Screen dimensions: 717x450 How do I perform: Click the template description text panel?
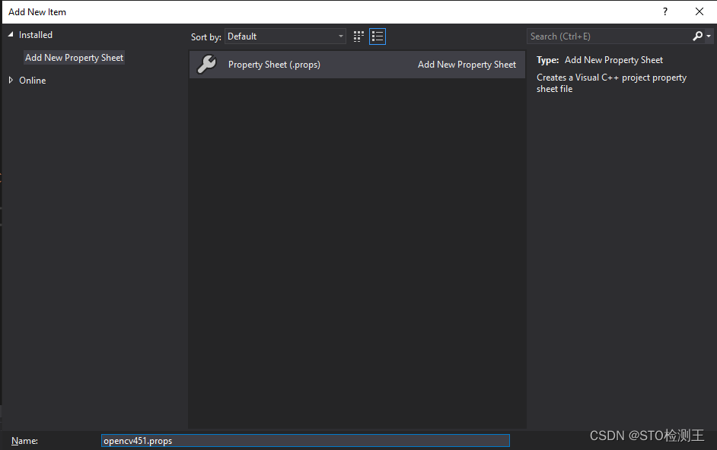[x=610, y=83]
